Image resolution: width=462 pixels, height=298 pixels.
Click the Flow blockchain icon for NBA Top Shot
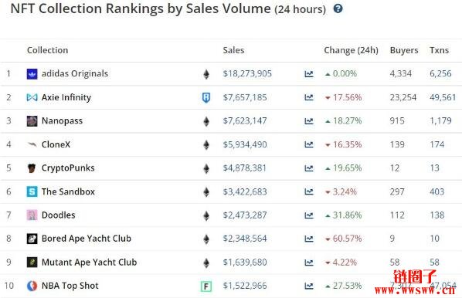click(206, 286)
